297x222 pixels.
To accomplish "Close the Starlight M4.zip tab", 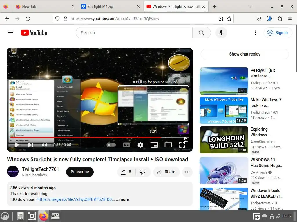I will coord(138,6).
